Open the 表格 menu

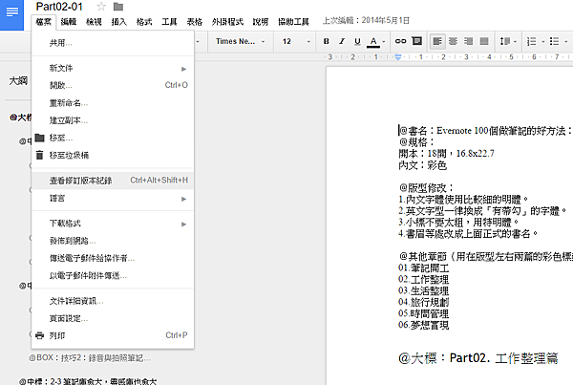point(195,22)
